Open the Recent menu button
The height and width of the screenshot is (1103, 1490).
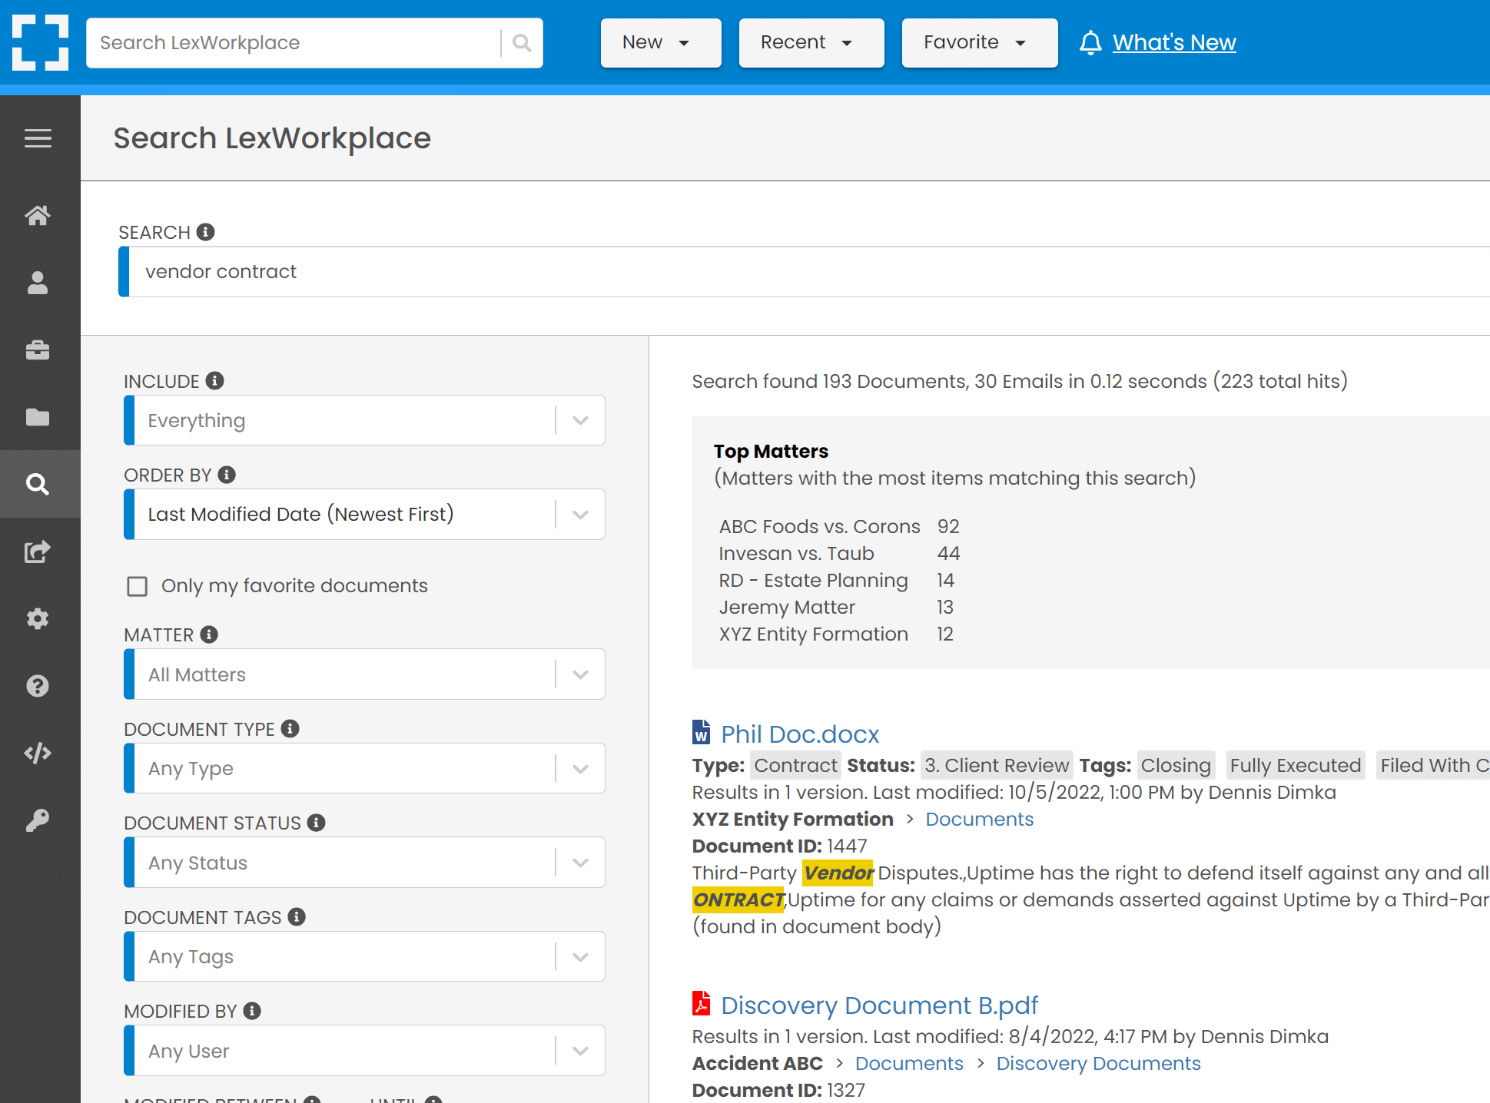pos(811,43)
